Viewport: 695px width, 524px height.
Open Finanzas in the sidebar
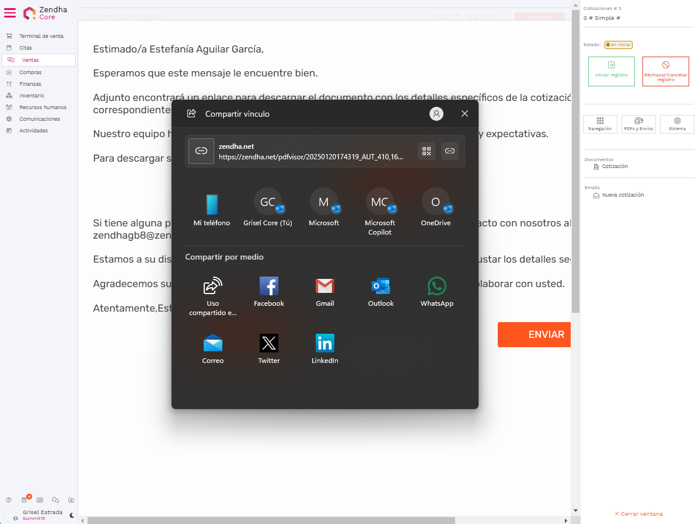[30, 84]
